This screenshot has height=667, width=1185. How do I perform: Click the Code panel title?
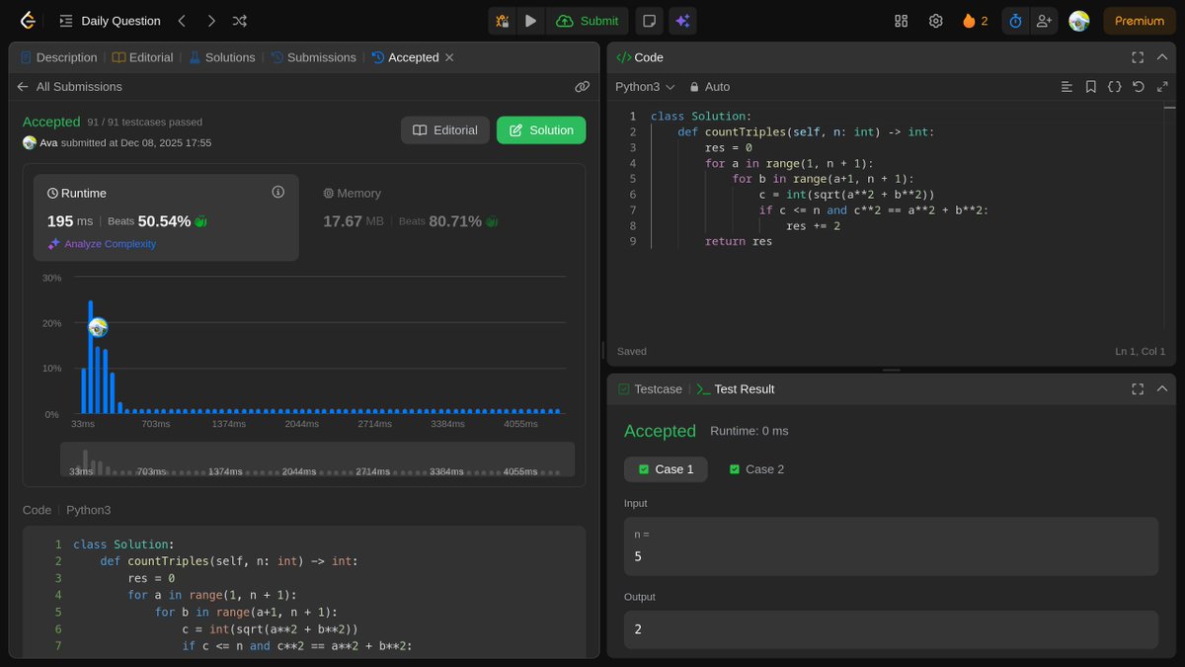[x=640, y=57]
